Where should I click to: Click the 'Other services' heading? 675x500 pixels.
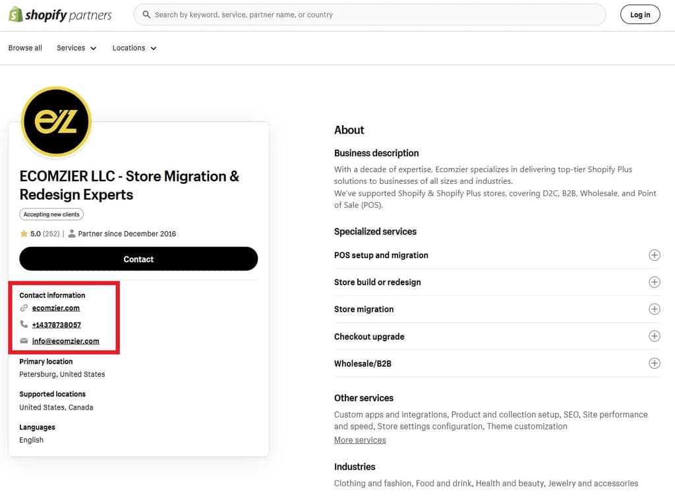click(x=364, y=398)
